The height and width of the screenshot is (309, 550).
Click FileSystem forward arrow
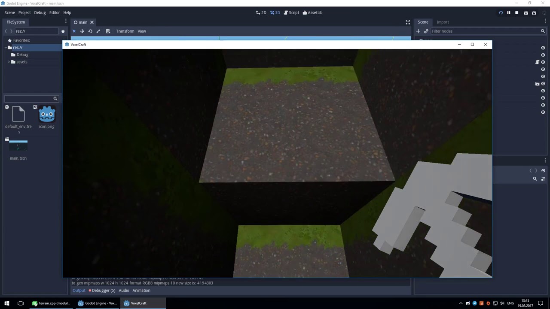pyautogui.click(x=11, y=31)
